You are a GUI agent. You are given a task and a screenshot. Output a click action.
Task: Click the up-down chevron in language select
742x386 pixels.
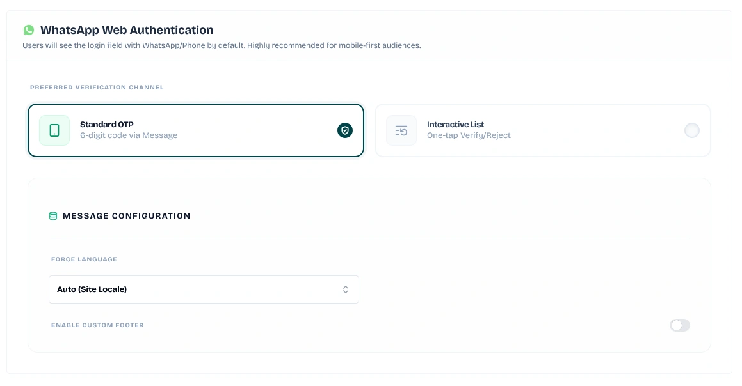point(346,289)
